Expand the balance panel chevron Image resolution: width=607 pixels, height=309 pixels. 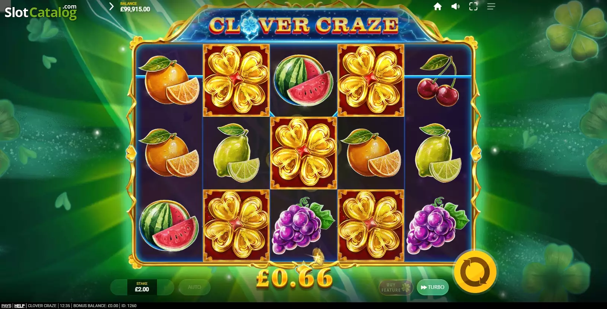(x=111, y=6)
